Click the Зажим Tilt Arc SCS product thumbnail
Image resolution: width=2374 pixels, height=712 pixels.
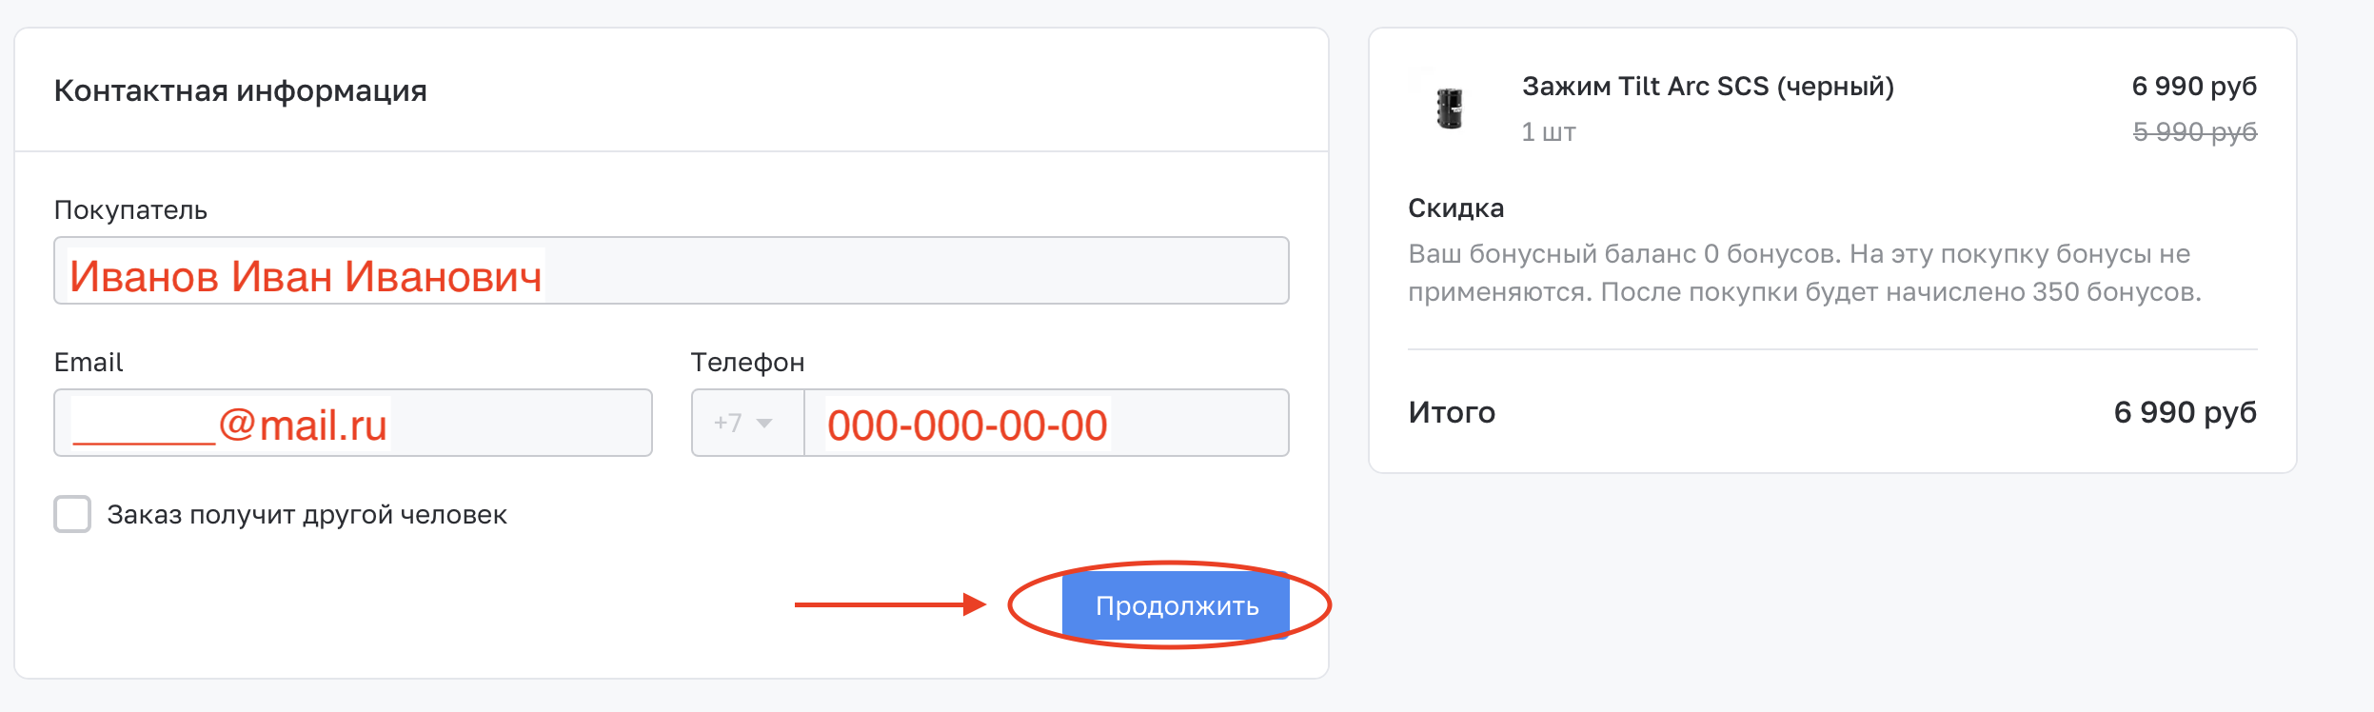point(1449,108)
